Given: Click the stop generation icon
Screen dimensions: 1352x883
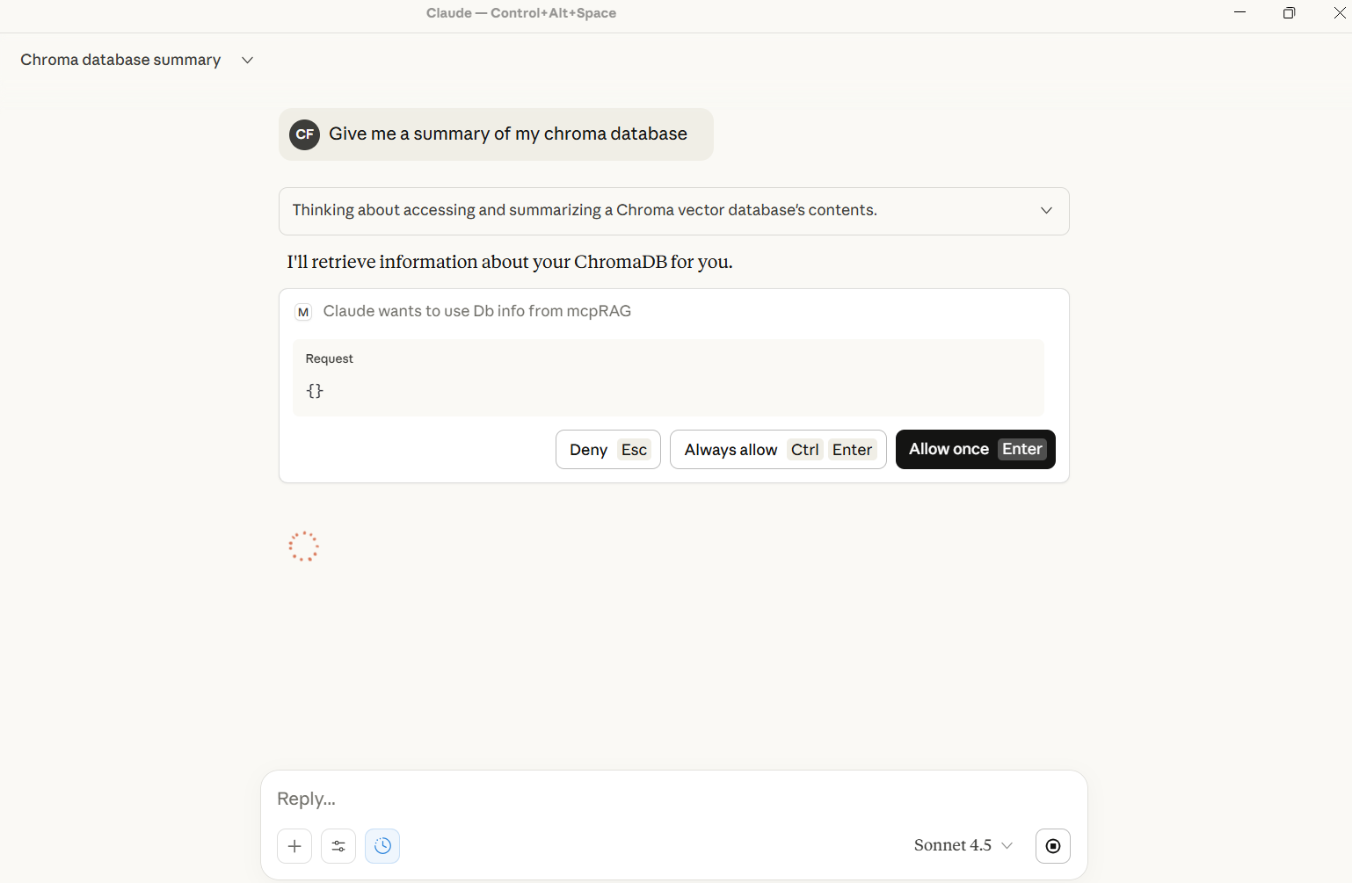Looking at the screenshot, I should point(1052,845).
